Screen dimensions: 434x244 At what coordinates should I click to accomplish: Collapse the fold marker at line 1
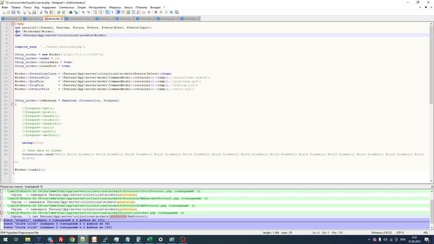tap(13, 24)
